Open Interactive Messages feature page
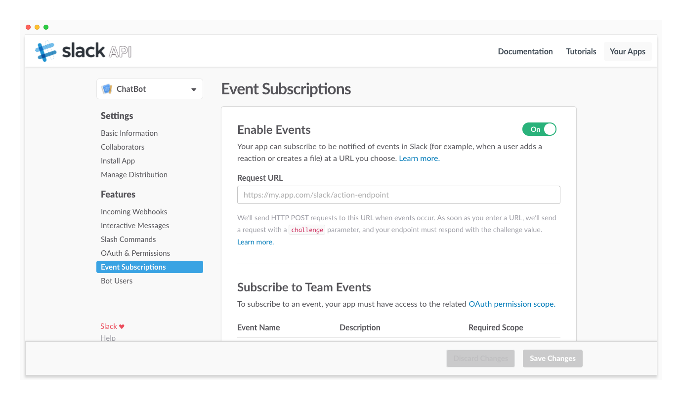This screenshot has height=400, width=682. [x=135, y=226]
